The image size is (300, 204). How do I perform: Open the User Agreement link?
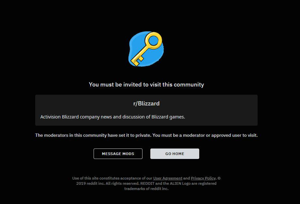click(168, 178)
